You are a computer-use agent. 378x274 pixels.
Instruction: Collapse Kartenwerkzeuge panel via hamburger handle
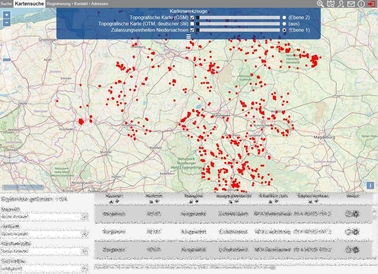click(x=188, y=36)
